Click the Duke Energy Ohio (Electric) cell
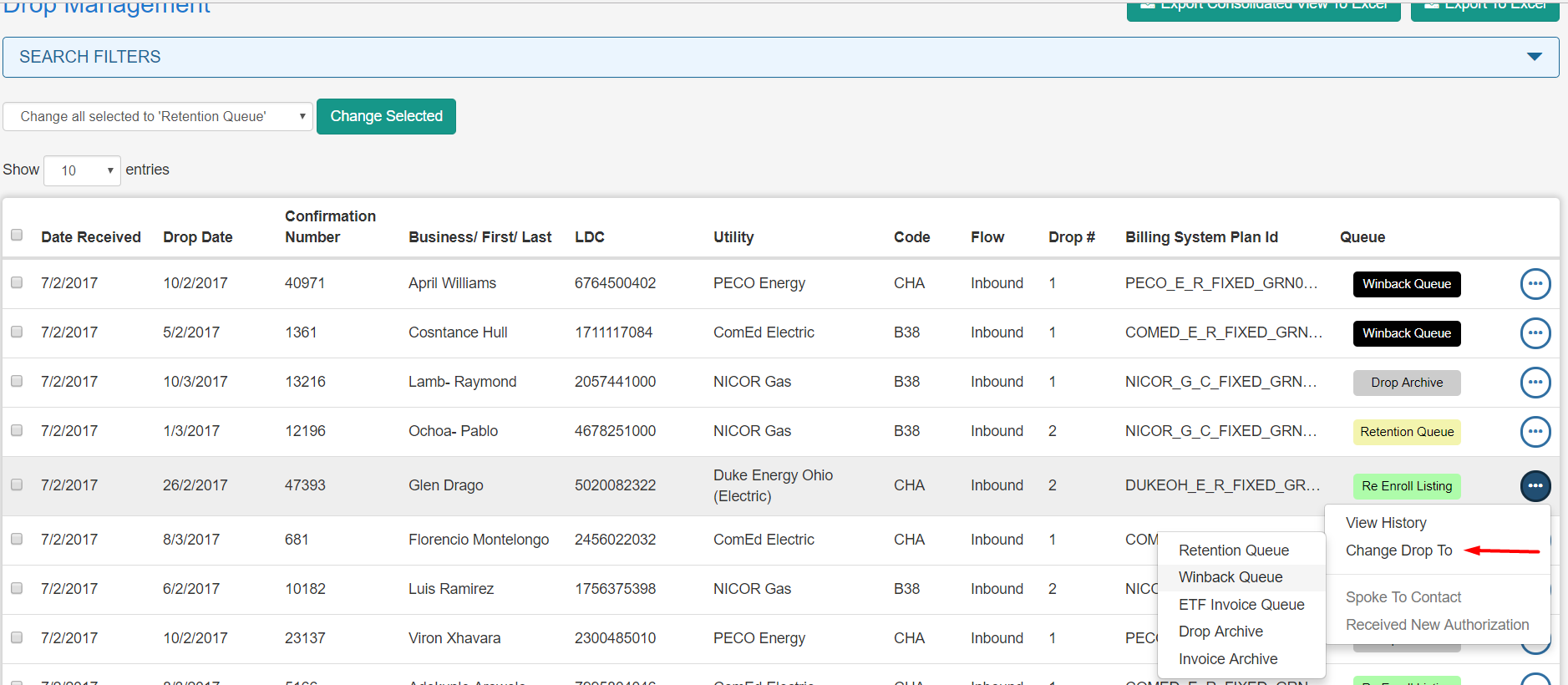The width and height of the screenshot is (1568, 685). coord(773,485)
